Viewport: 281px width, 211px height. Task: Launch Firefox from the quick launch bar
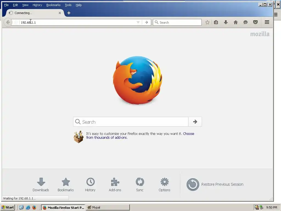(34, 207)
